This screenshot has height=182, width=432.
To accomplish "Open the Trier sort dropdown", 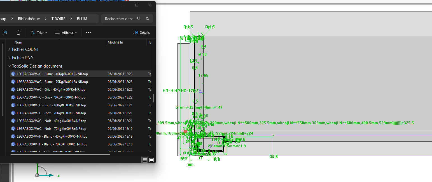I will click(x=39, y=32).
